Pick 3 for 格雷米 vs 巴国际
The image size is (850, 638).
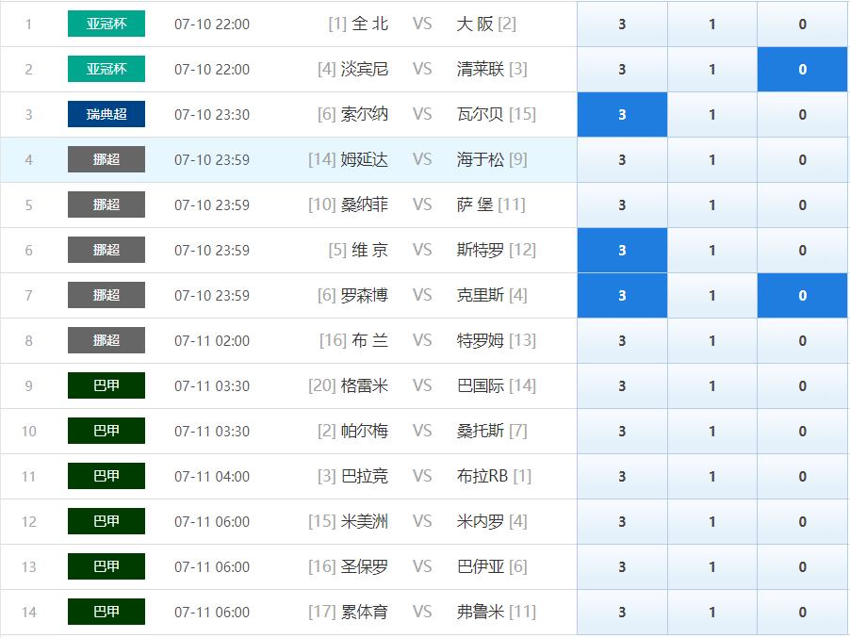click(x=622, y=386)
